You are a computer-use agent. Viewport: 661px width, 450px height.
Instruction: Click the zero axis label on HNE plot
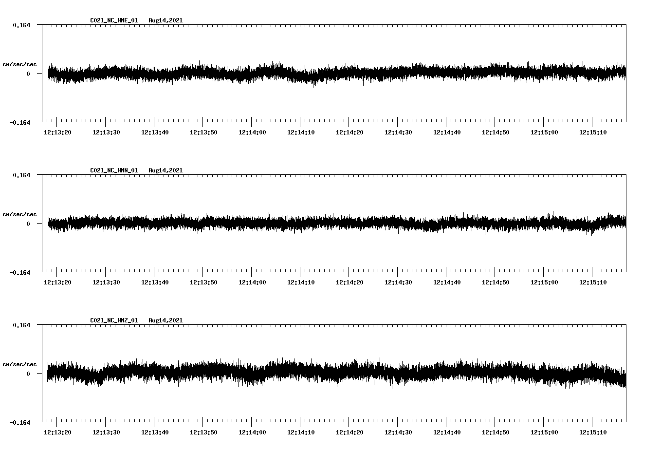click(x=28, y=74)
